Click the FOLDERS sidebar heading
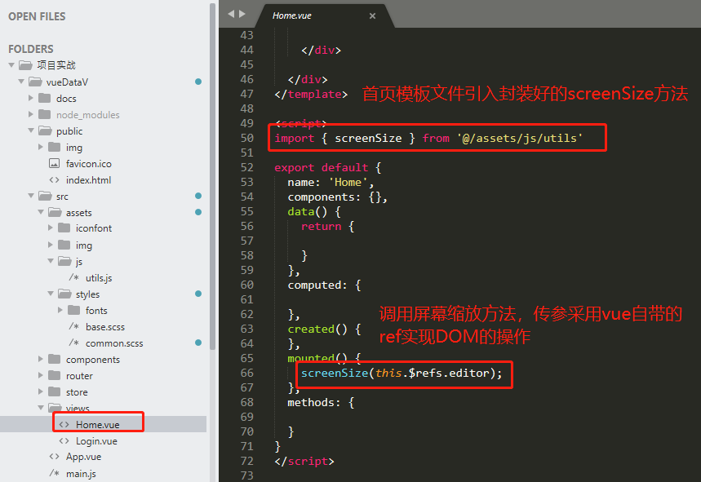This screenshot has width=701, height=482. coord(31,49)
